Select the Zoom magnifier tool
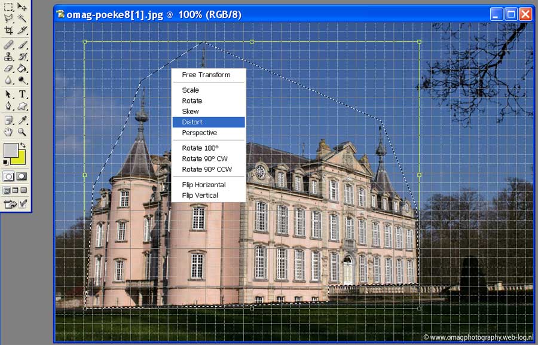This screenshot has height=345, width=538. (x=22, y=132)
